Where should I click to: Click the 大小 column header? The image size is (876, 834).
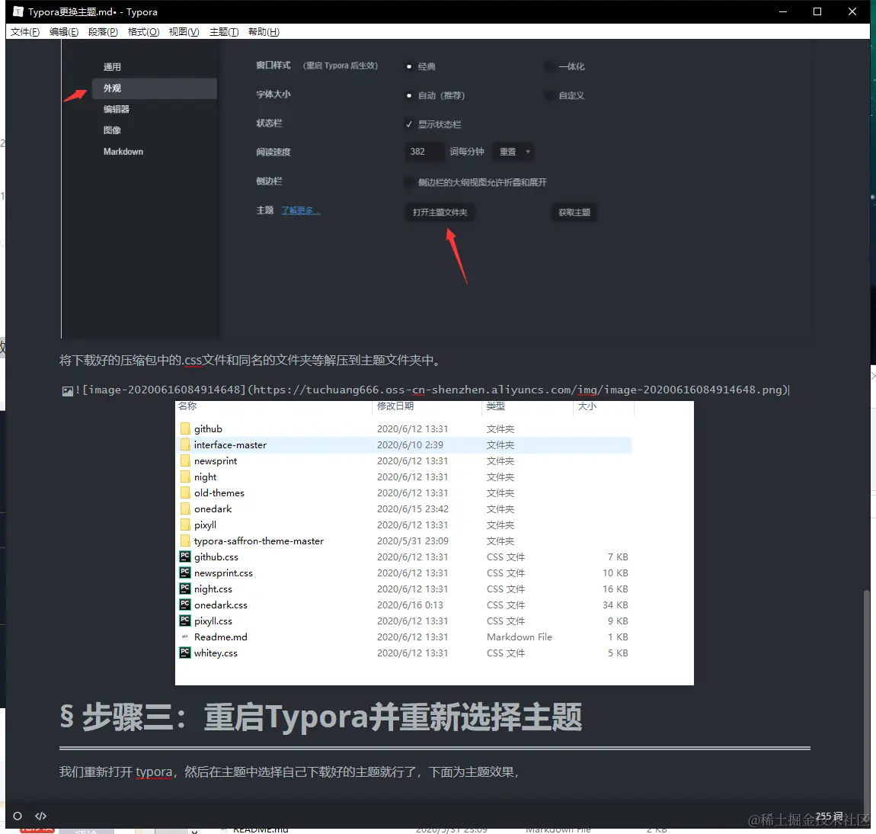point(587,406)
